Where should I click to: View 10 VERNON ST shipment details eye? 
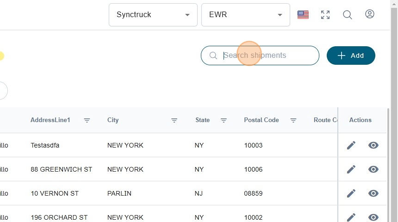[x=373, y=193]
